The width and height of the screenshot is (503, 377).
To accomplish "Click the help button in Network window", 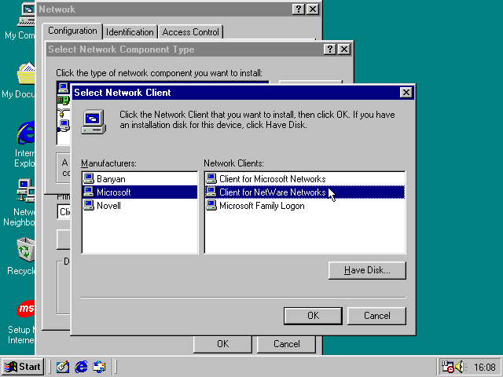I will pos(299,9).
